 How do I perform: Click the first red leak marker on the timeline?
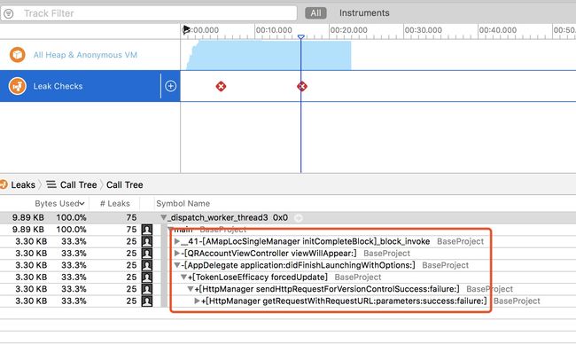[221, 86]
